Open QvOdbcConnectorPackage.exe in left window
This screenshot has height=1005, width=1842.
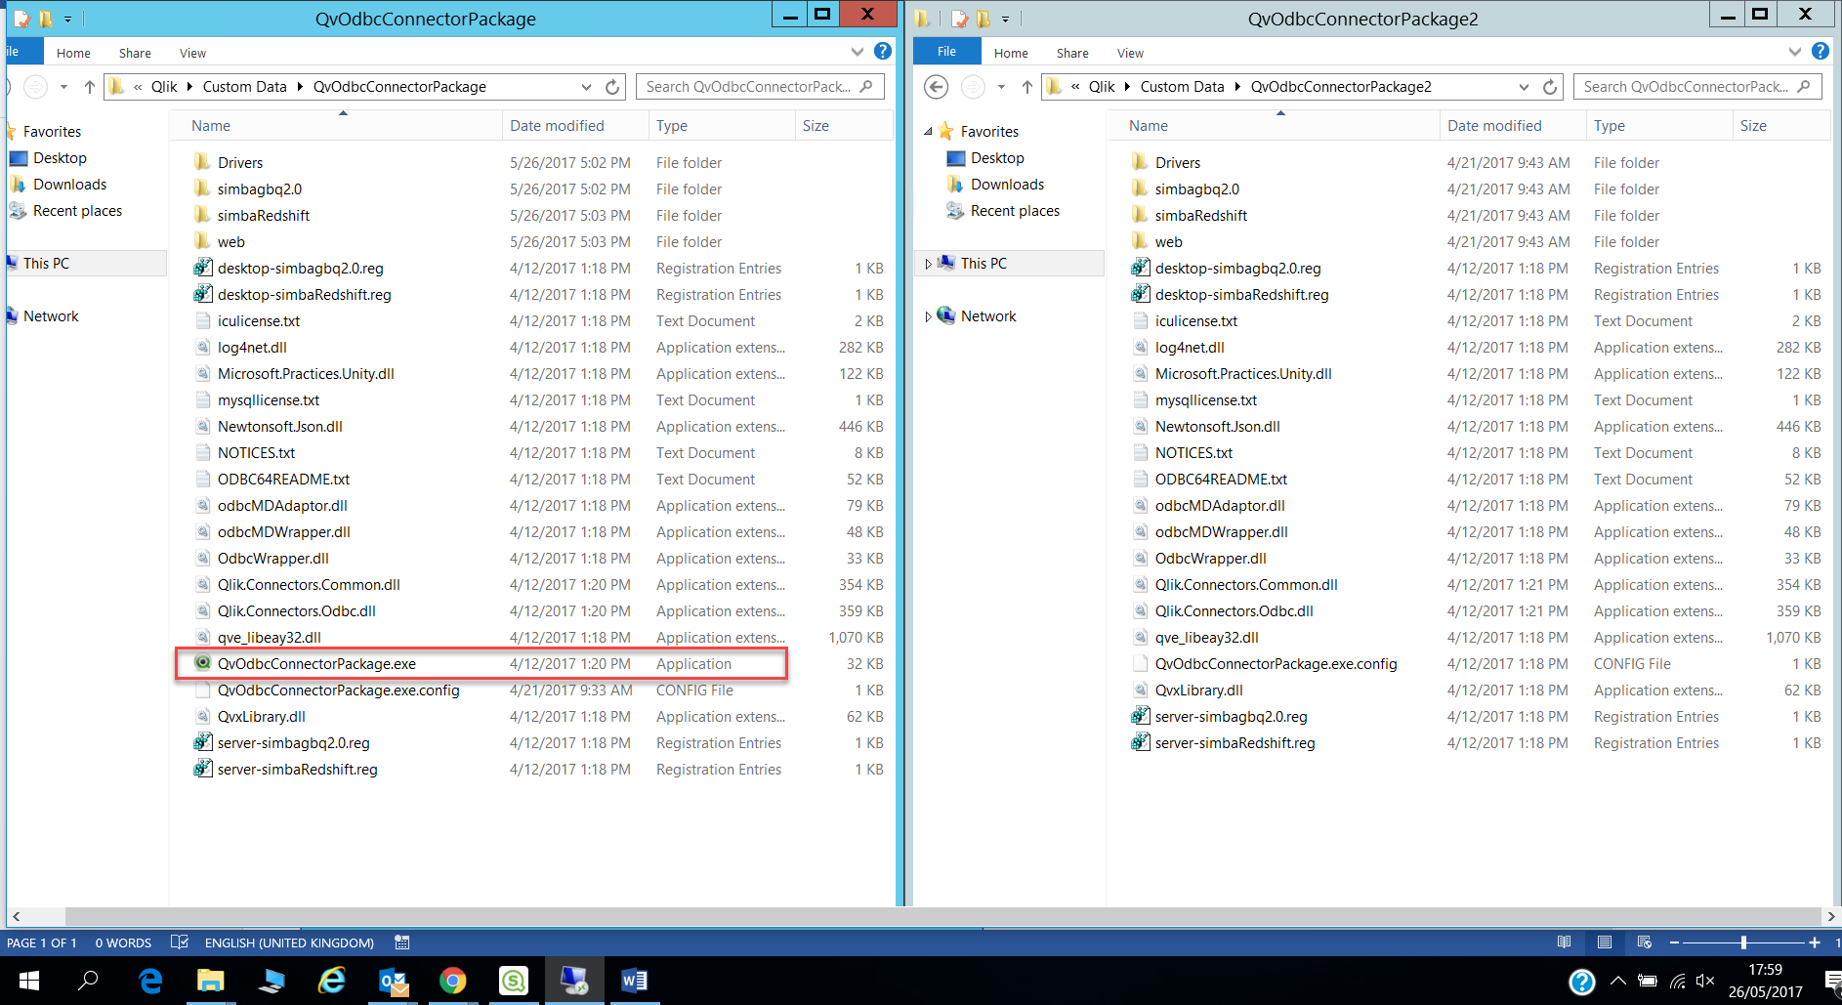pos(316,663)
